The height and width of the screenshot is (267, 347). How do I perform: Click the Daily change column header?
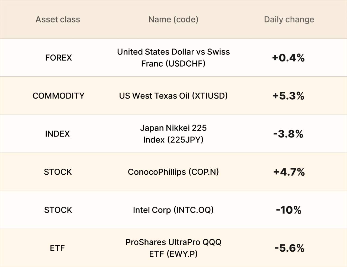click(289, 19)
